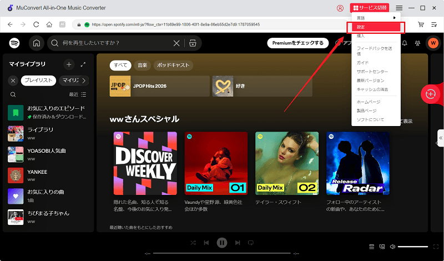This screenshot has height=261, width=444.
Task: Clear the search with the X icon
Action: (x=176, y=43)
